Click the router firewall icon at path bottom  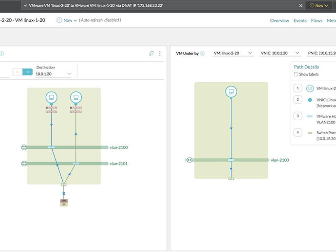click(x=64, y=203)
